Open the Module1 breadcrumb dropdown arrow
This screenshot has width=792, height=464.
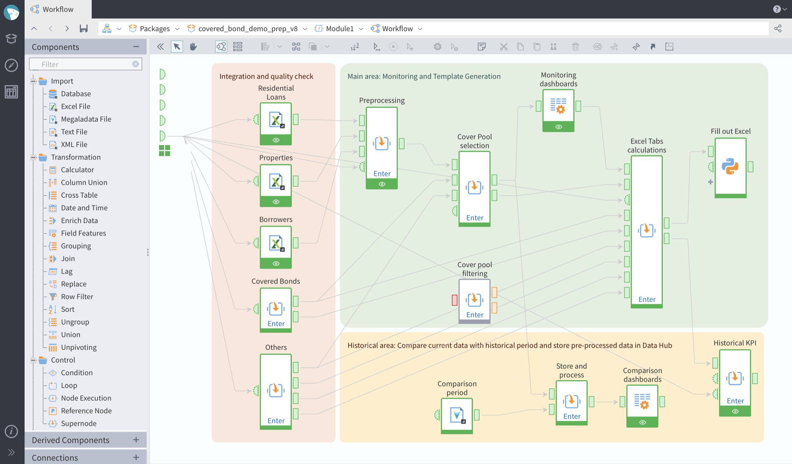coord(361,29)
